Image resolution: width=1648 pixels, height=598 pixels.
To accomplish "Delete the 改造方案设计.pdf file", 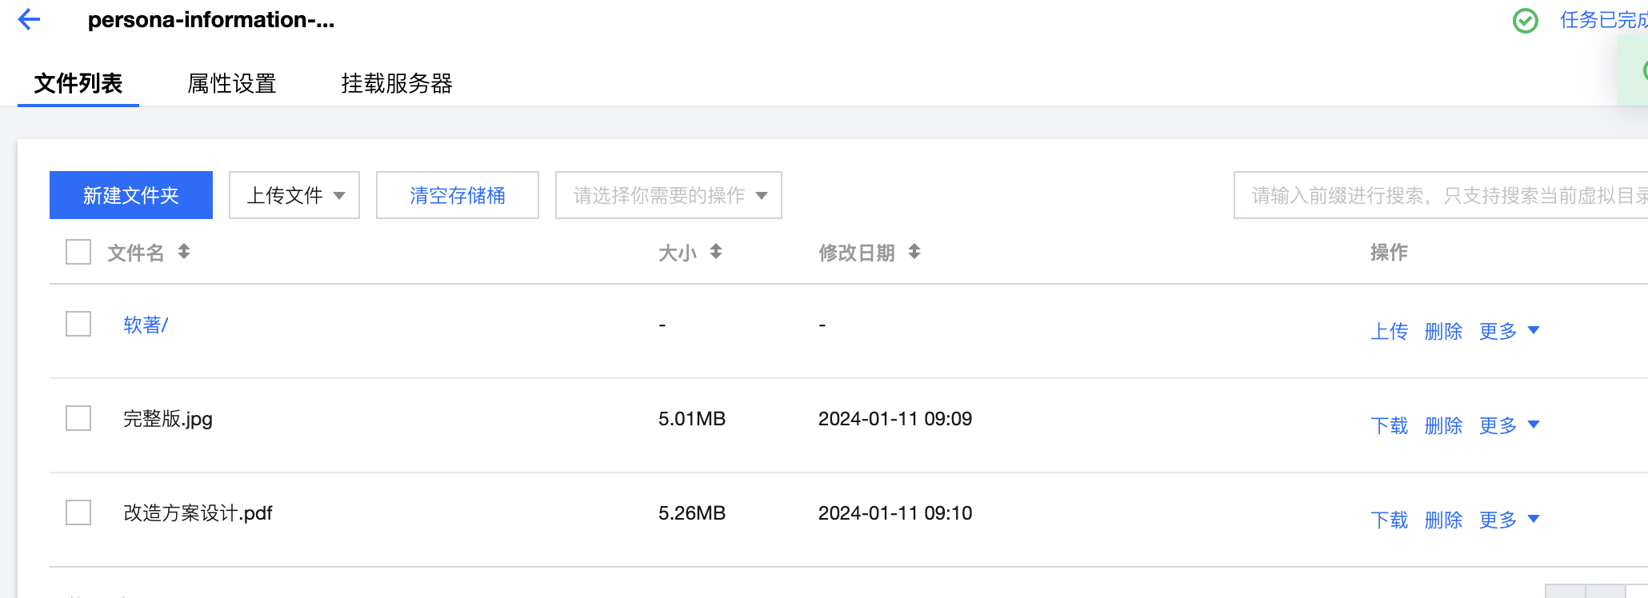I will tap(1444, 520).
